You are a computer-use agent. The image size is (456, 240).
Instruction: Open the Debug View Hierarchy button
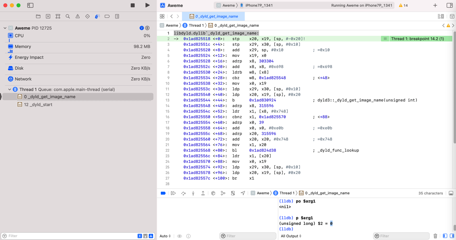coord(213,193)
